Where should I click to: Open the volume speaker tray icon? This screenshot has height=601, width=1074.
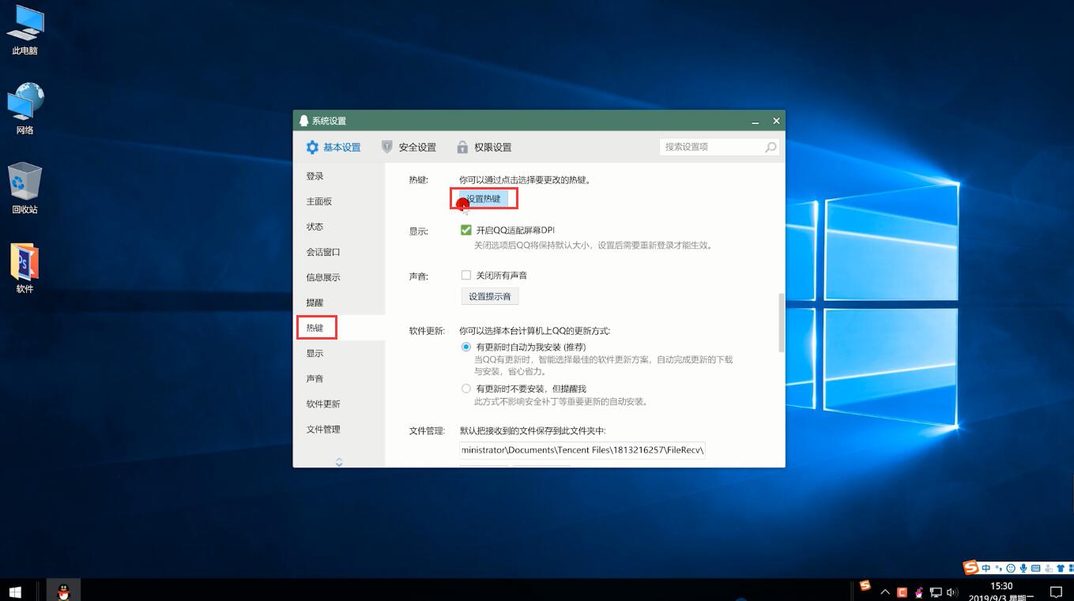952,592
